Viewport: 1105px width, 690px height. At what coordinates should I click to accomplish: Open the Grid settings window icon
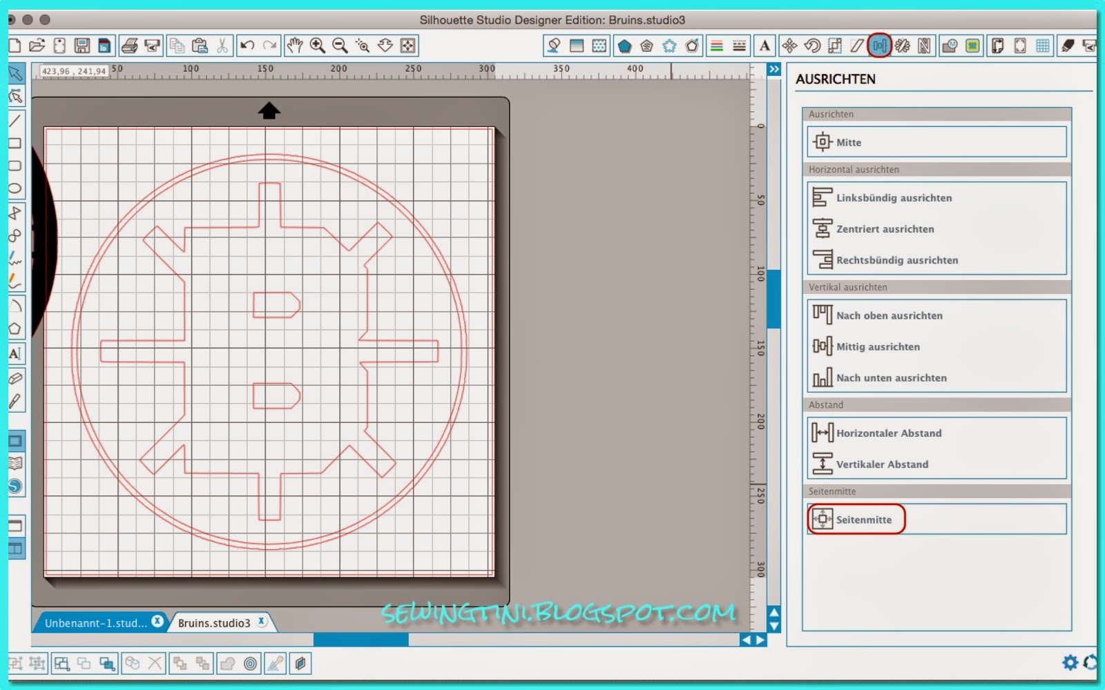[x=1043, y=46]
